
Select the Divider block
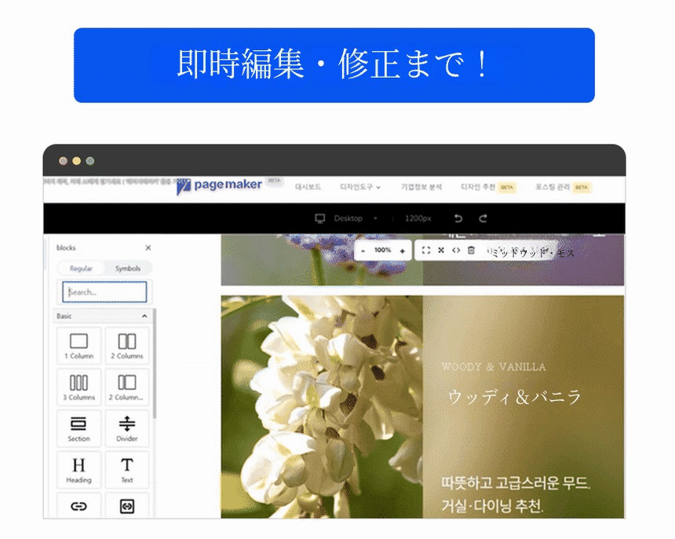127,428
